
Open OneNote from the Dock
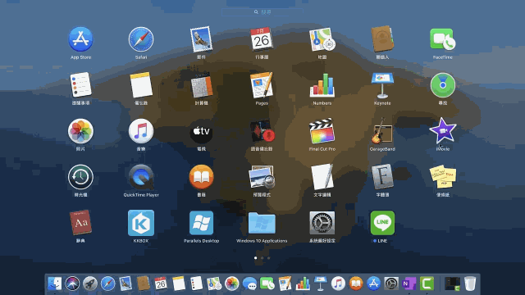[409, 284]
